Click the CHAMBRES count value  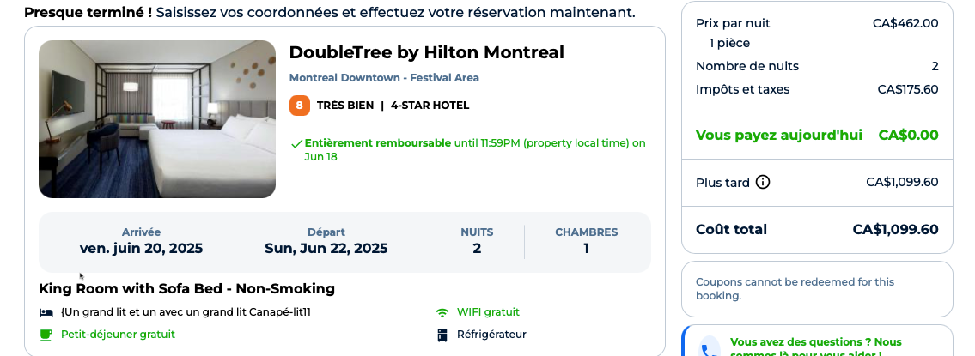pos(587,249)
